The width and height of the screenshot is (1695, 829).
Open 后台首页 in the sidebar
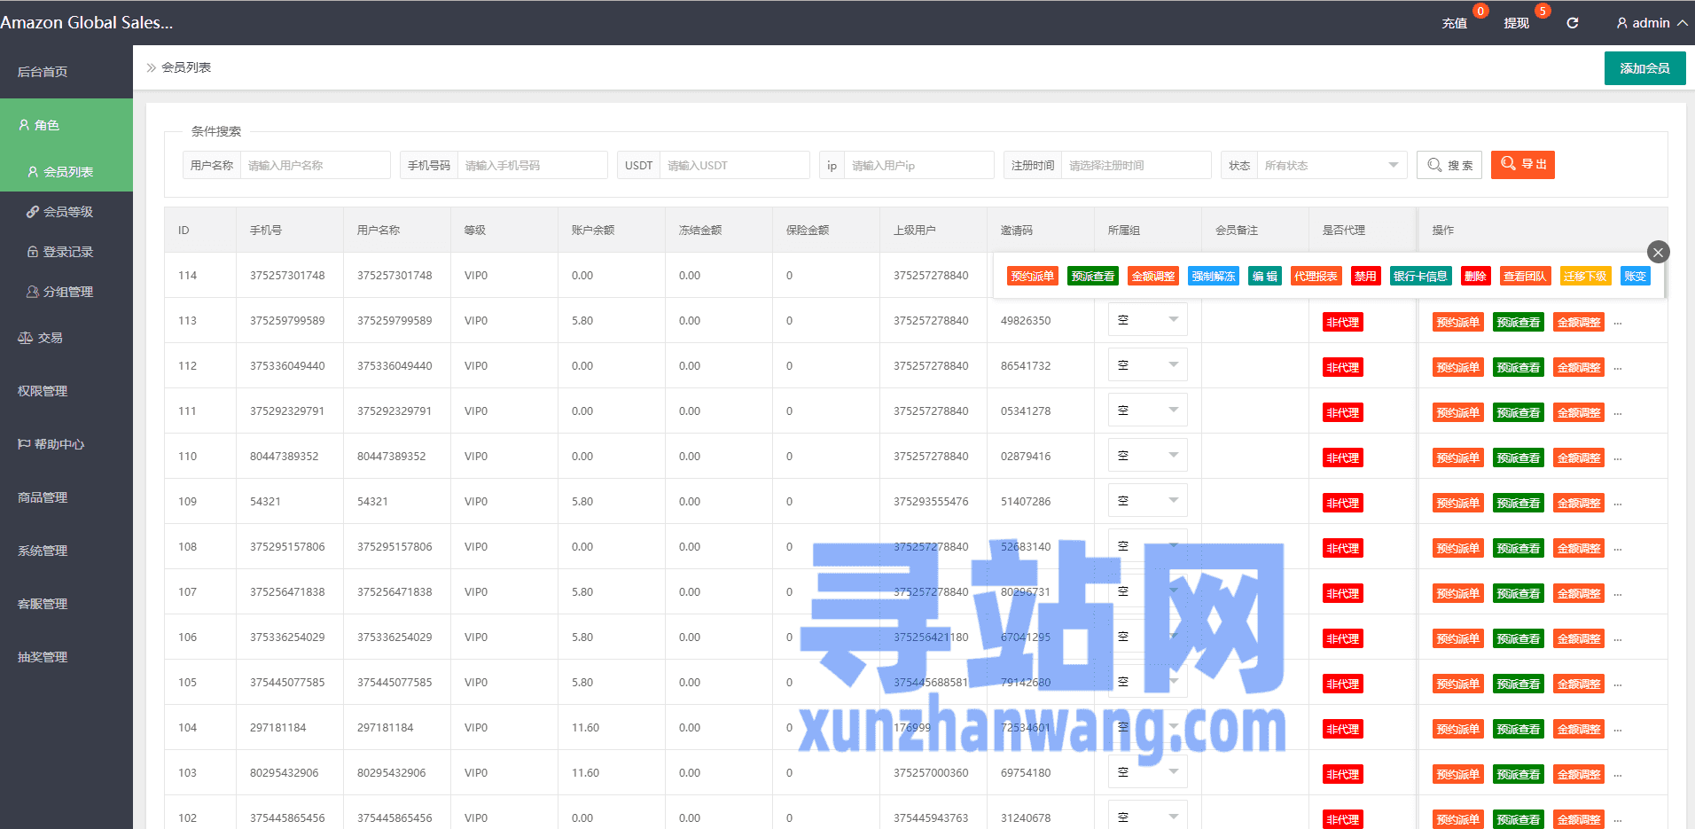point(66,72)
